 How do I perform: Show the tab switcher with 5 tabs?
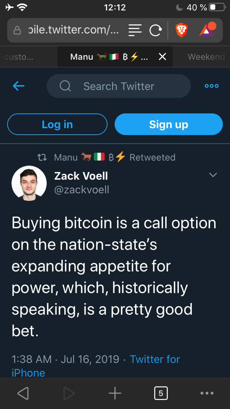pyautogui.click(x=161, y=393)
